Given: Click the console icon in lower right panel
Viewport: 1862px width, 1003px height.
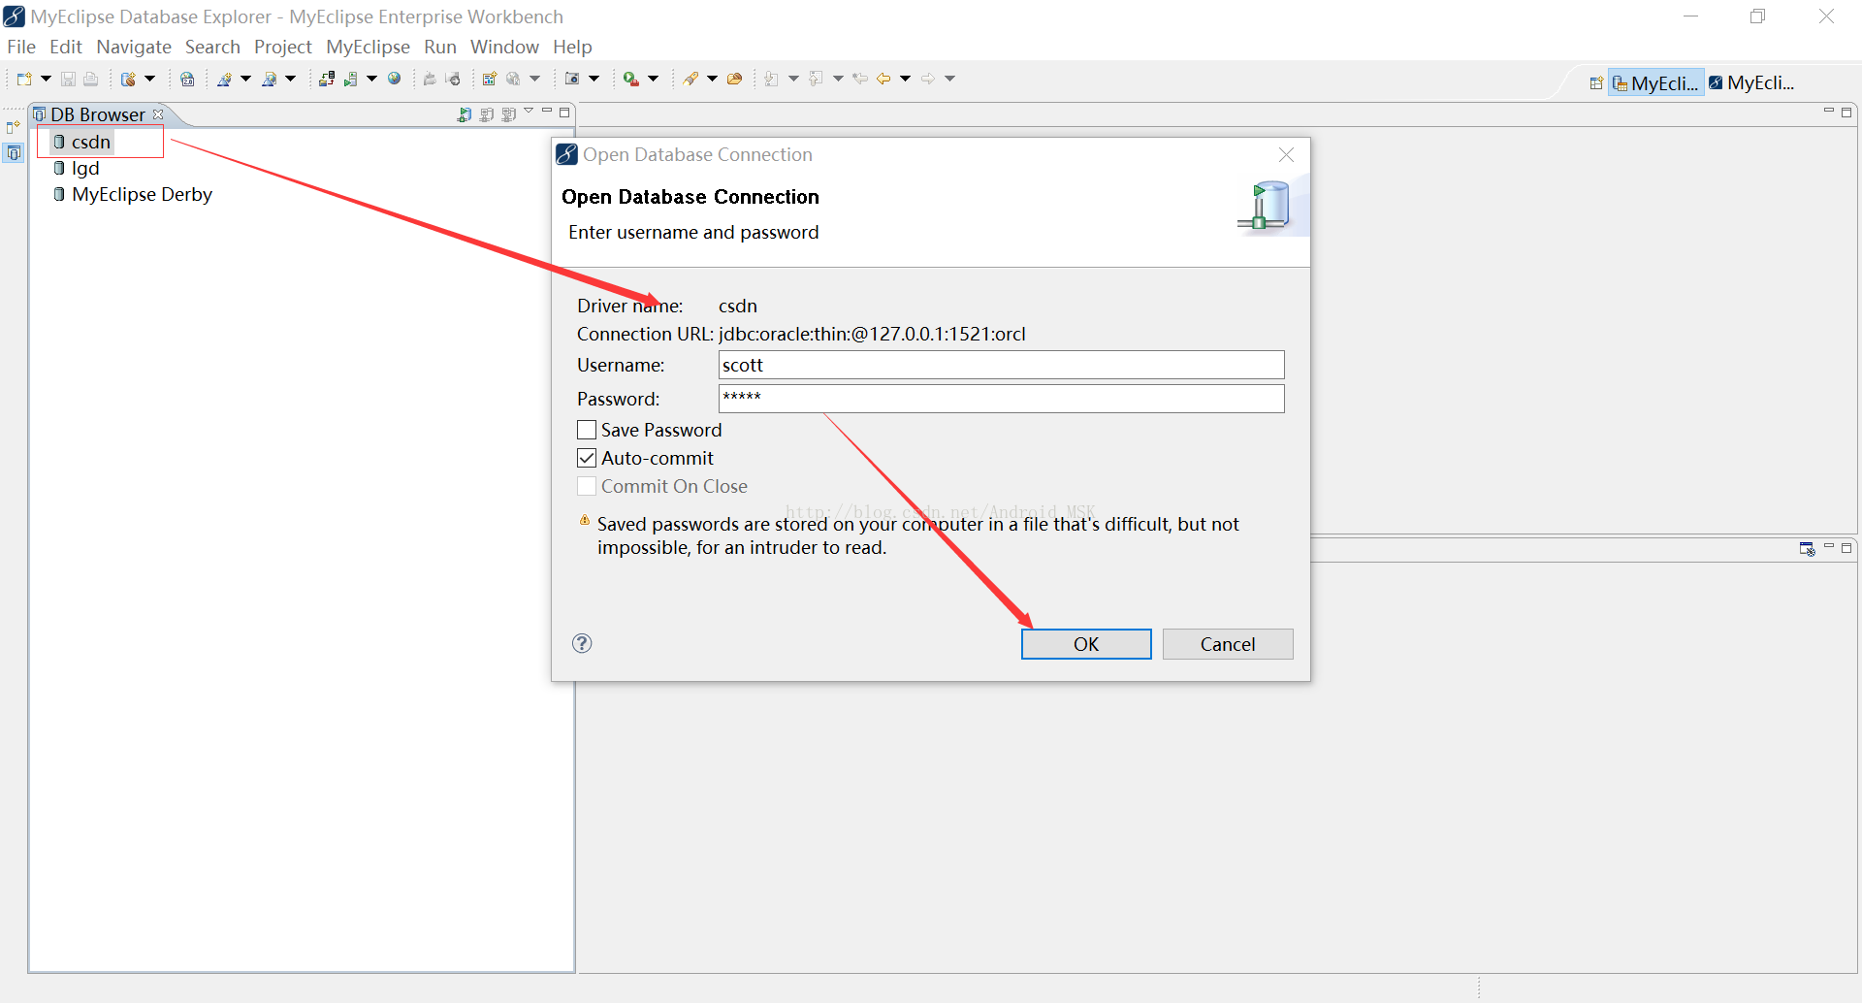Looking at the screenshot, I should tap(1807, 549).
